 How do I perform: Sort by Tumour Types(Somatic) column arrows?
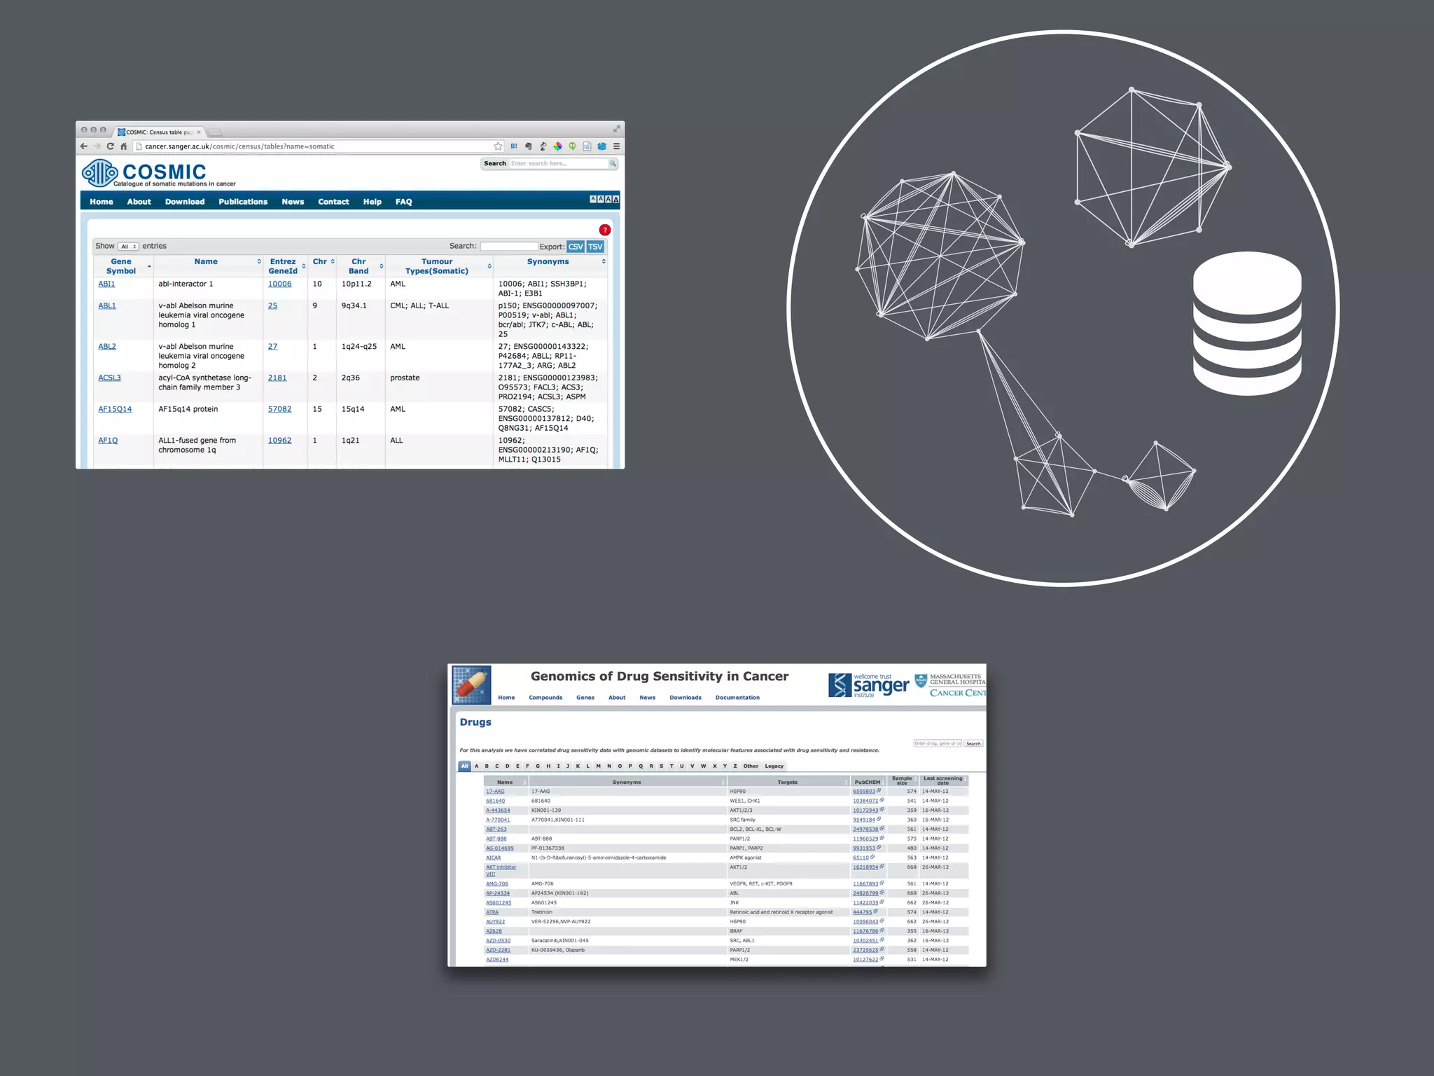tap(489, 266)
